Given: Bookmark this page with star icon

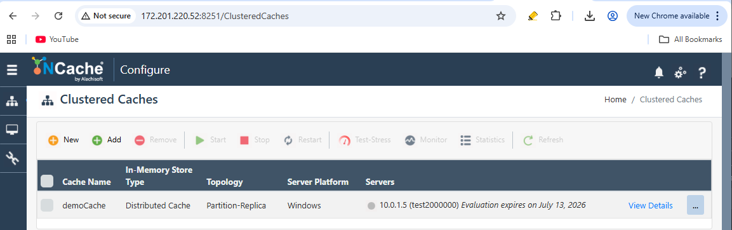Looking at the screenshot, I should (501, 16).
